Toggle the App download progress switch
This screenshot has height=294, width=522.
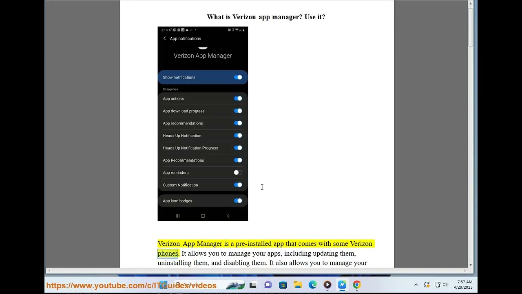click(238, 111)
